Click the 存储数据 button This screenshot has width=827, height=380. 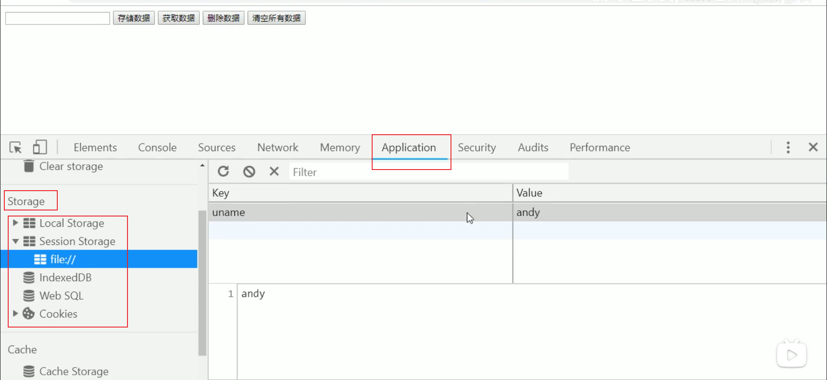coord(134,18)
